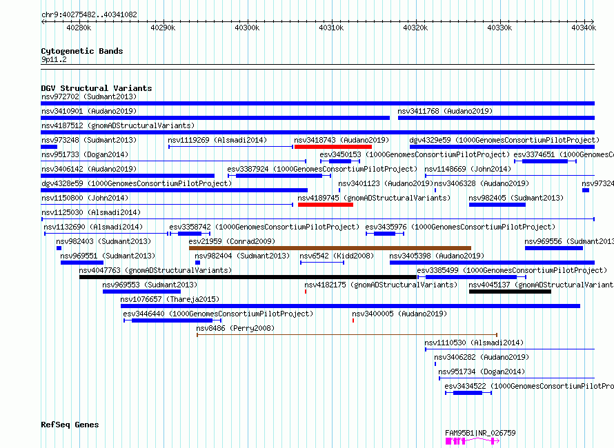Click nsv1150800 (John2014) label
The height and width of the screenshot is (448, 614).
(x=85, y=198)
